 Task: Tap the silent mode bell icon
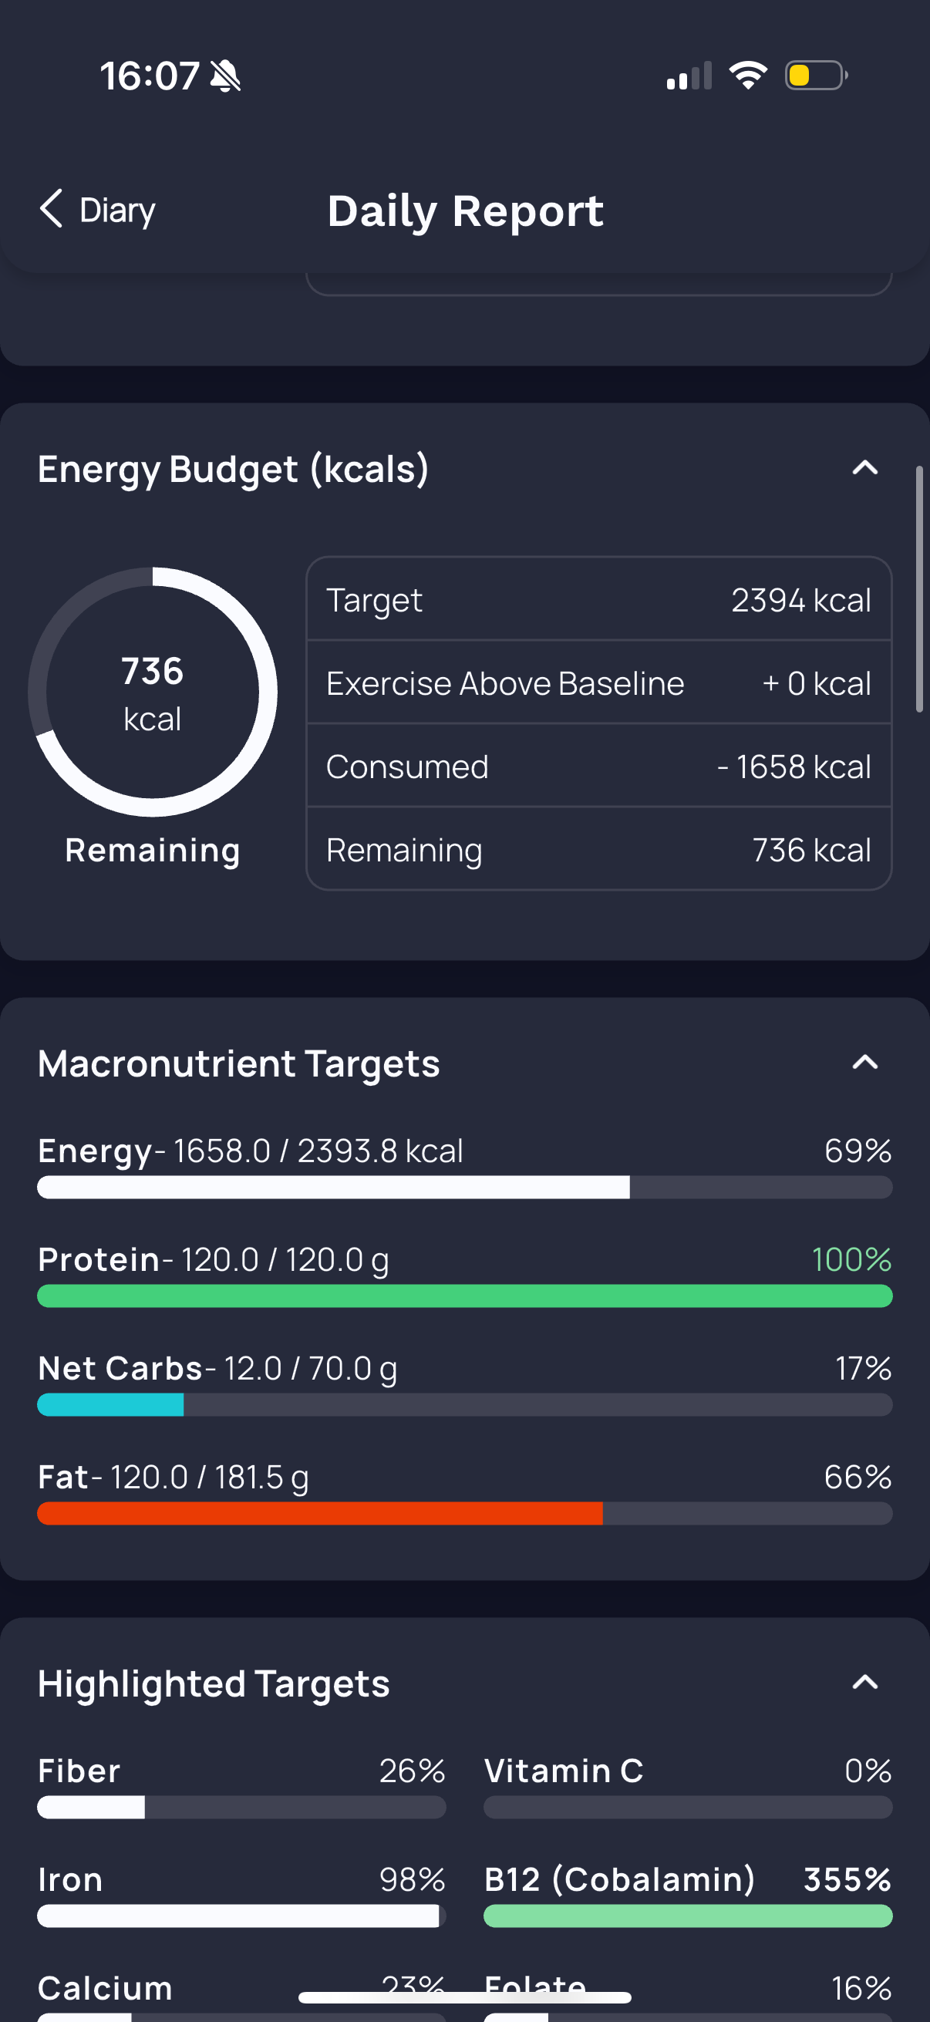click(226, 76)
